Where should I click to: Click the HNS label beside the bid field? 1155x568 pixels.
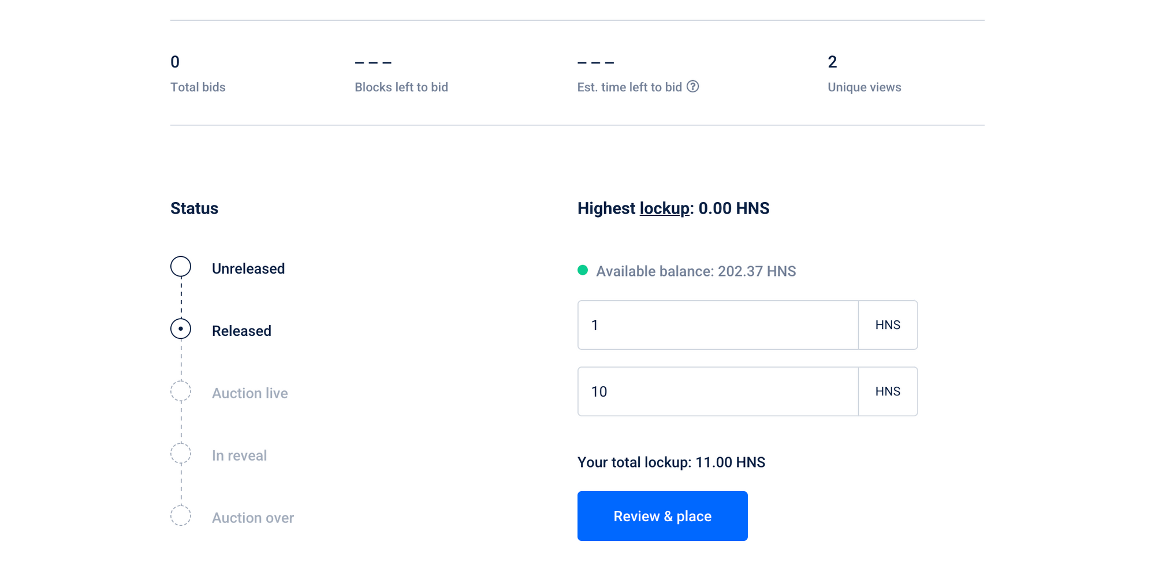click(x=888, y=325)
